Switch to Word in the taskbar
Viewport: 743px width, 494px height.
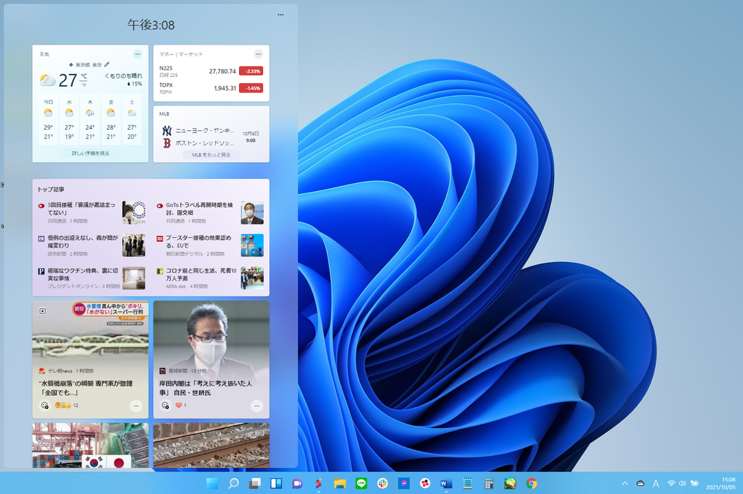446,483
